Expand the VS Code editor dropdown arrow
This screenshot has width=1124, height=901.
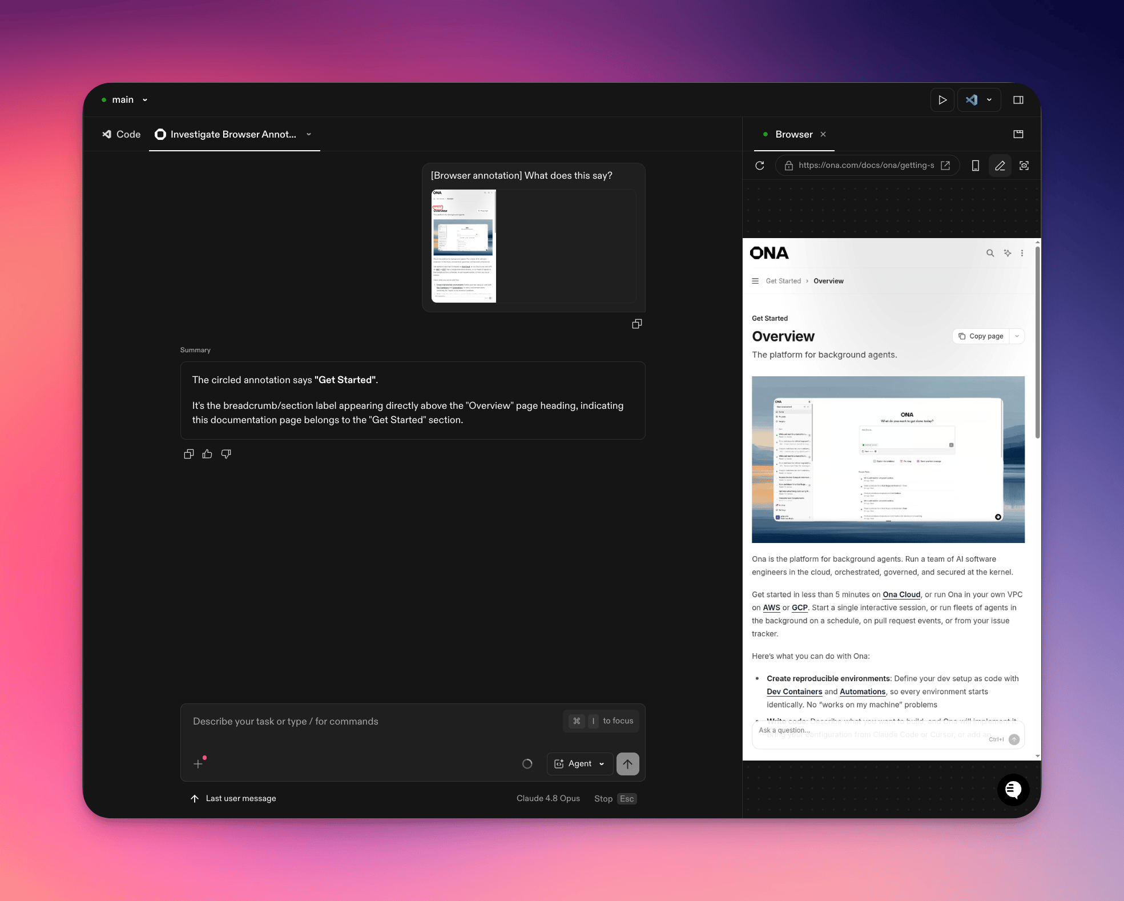[x=989, y=100]
